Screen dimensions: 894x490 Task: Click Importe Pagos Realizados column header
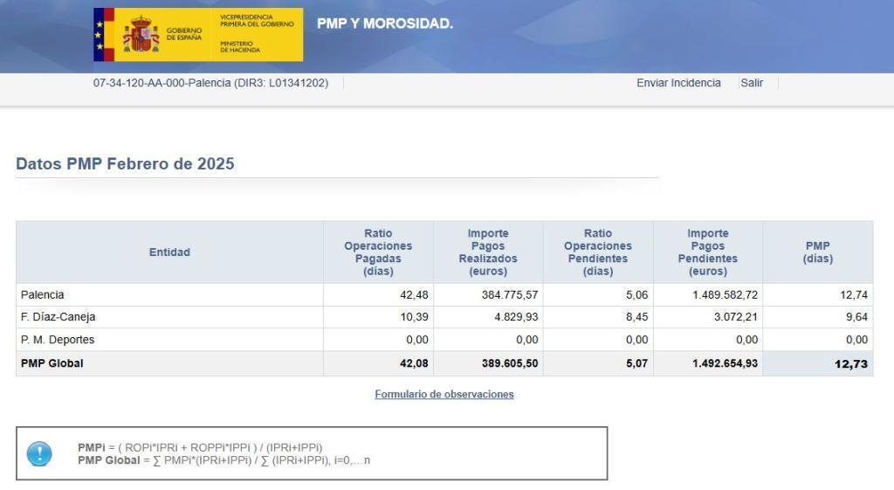487,252
